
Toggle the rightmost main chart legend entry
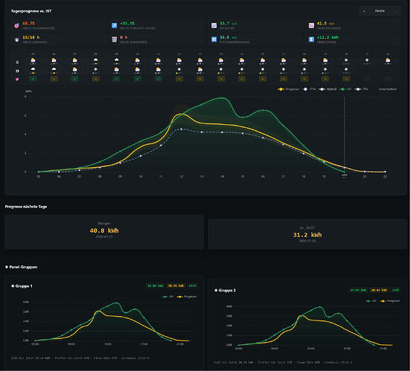point(388,89)
